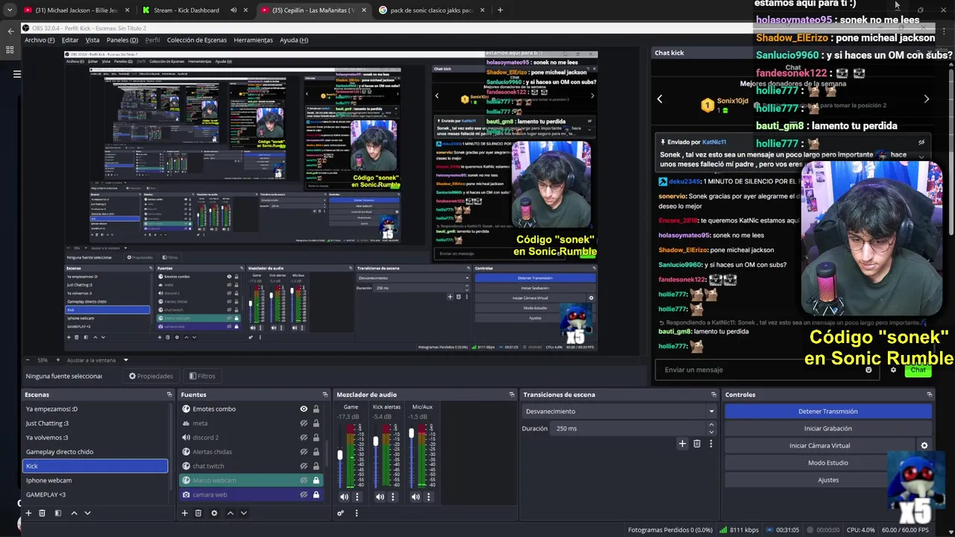Decrease transition duration with down arrow
Viewport: 955px width, 537px height.
point(711,432)
